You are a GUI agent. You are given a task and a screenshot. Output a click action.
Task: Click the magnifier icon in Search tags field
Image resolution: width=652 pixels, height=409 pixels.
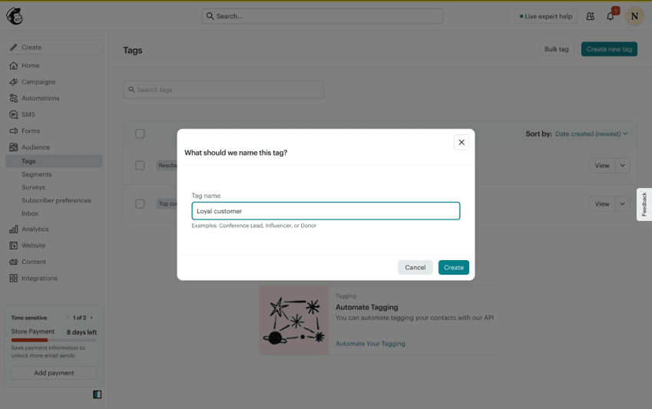pyautogui.click(x=131, y=89)
